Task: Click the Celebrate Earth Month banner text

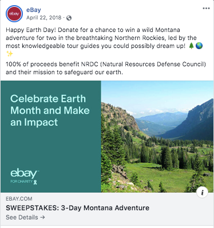Action: [x=50, y=110]
